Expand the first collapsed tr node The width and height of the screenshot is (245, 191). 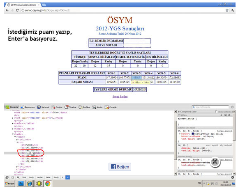click(17, 140)
